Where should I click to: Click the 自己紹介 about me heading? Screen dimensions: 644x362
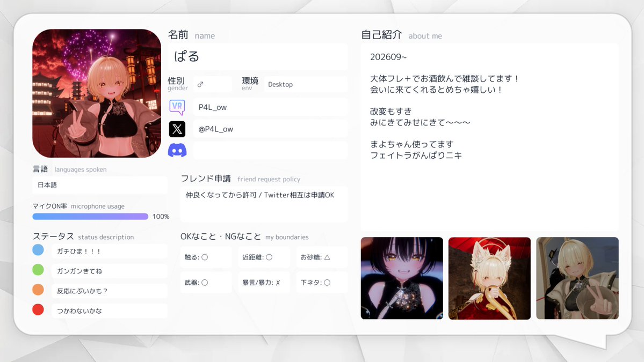[x=401, y=35]
